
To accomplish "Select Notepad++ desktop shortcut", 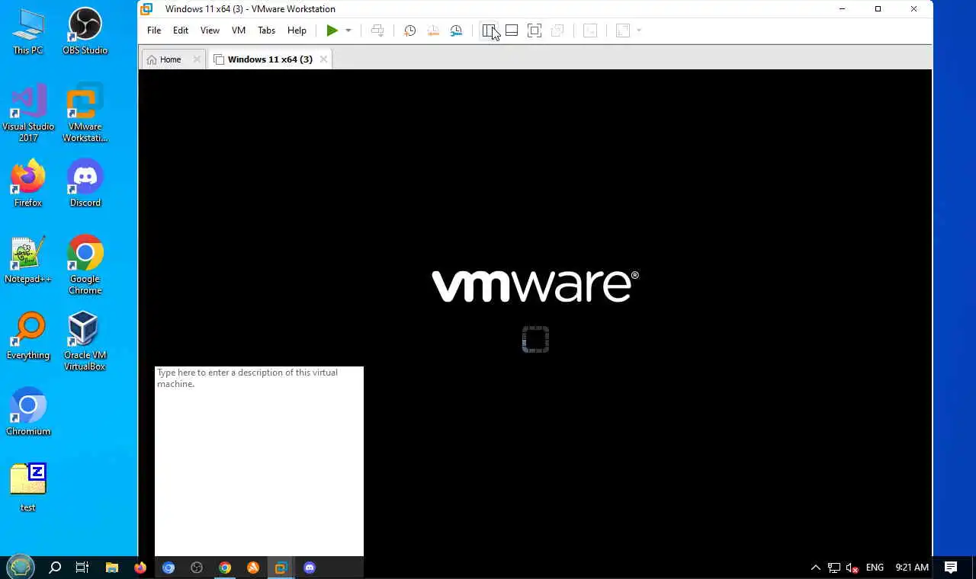I will 28,260.
